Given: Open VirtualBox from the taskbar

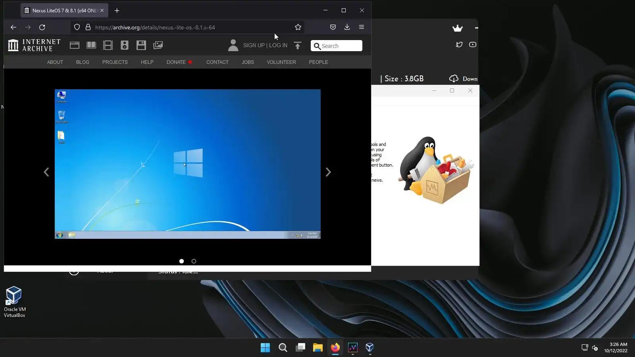Looking at the screenshot, I should [370, 348].
